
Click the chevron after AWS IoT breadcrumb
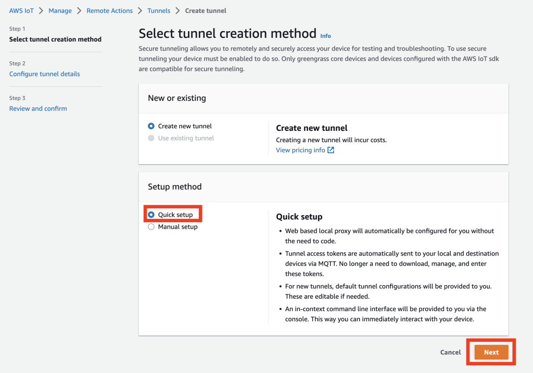(x=41, y=10)
